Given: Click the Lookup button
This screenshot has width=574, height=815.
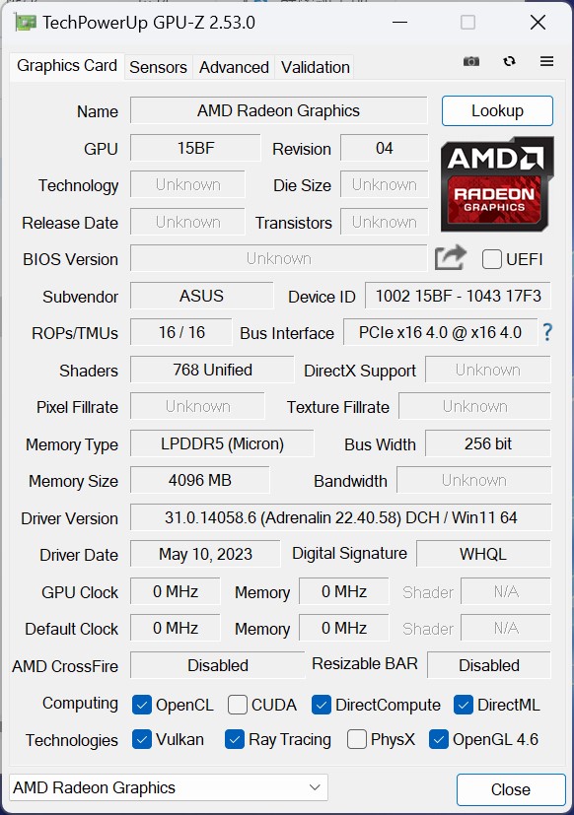Looking at the screenshot, I should point(497,111).
